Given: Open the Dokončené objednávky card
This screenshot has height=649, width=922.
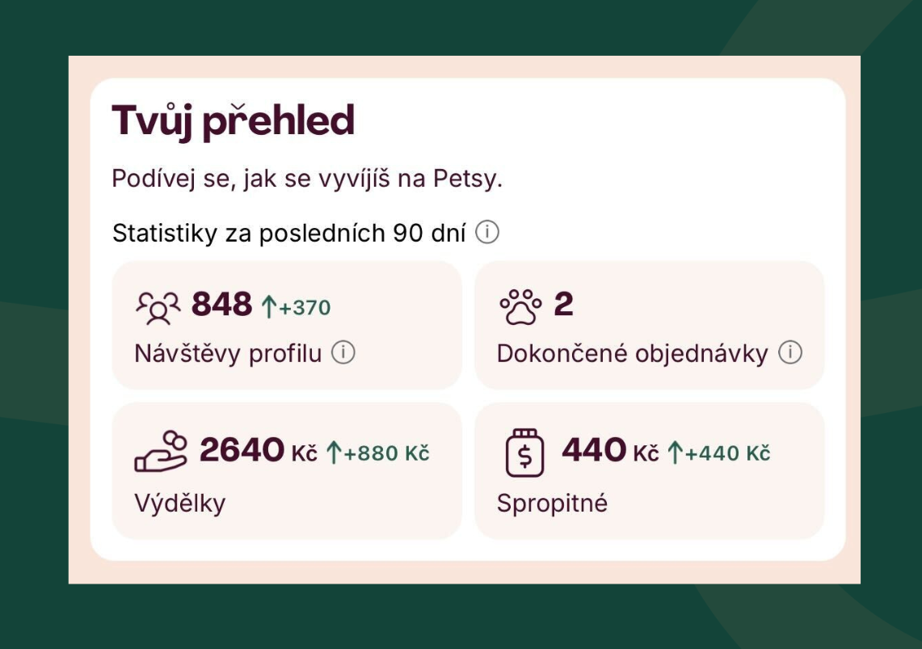Looking at the screenshot, I should 649,326.
